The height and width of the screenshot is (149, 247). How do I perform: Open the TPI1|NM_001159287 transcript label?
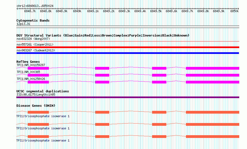click(31, 65)
